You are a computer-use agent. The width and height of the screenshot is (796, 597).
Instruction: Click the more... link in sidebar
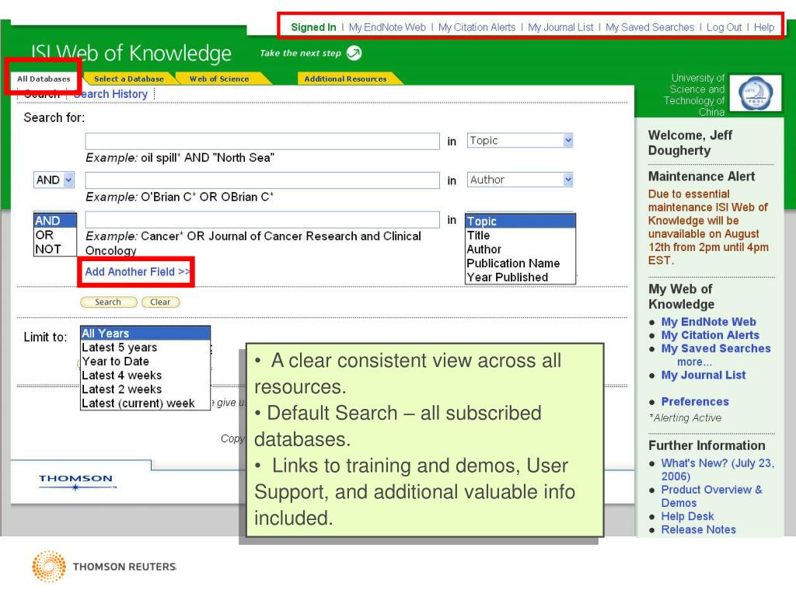click(x=694, y=362)
